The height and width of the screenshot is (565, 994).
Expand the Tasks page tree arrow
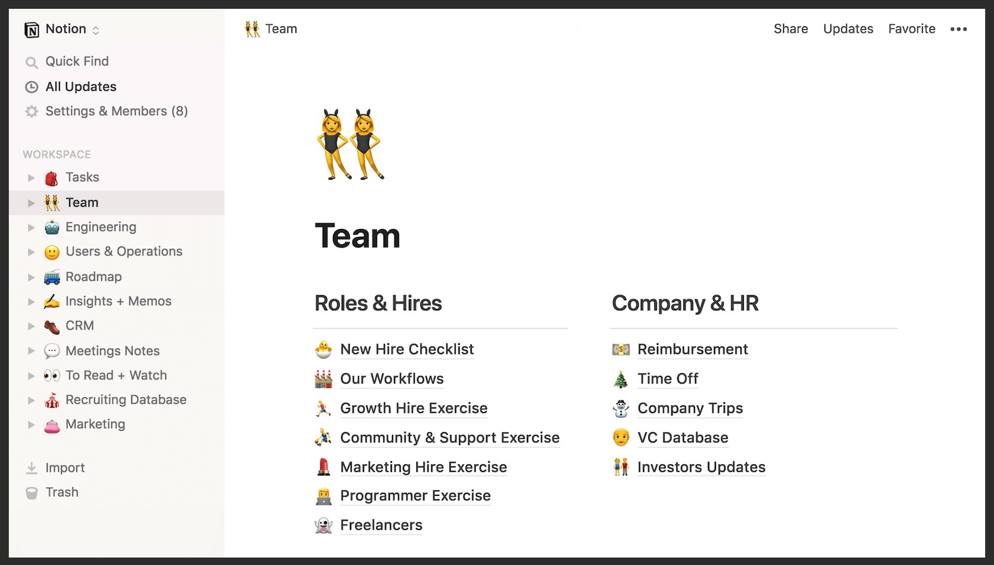[31, 177]
